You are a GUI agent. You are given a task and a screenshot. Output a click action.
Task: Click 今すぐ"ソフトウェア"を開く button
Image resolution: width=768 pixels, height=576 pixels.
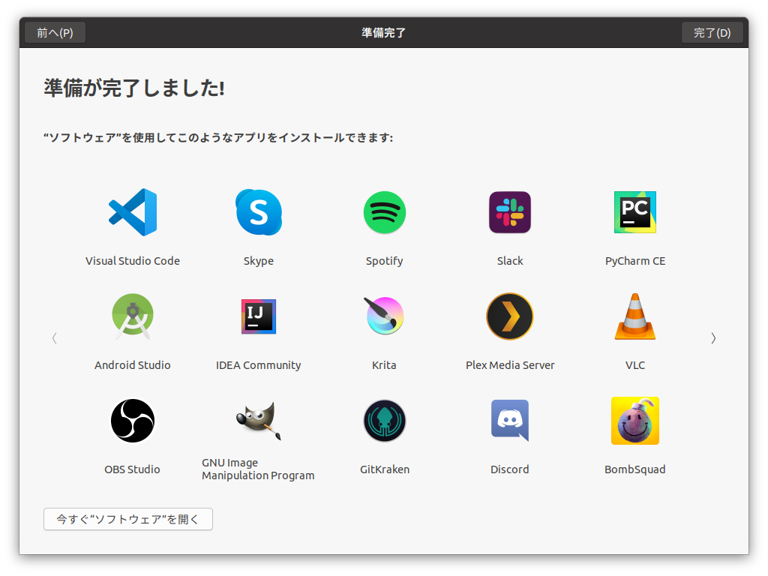(x=127, y=519)
